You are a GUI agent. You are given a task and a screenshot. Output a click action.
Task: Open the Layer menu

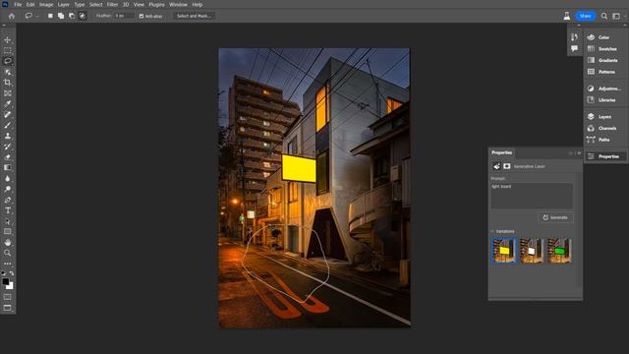(x=63, y=4)
